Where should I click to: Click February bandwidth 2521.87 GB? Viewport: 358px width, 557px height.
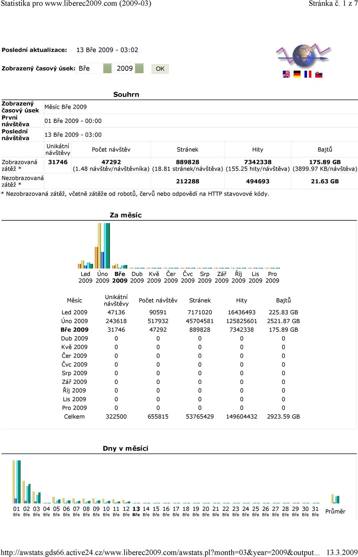point(283,321)
